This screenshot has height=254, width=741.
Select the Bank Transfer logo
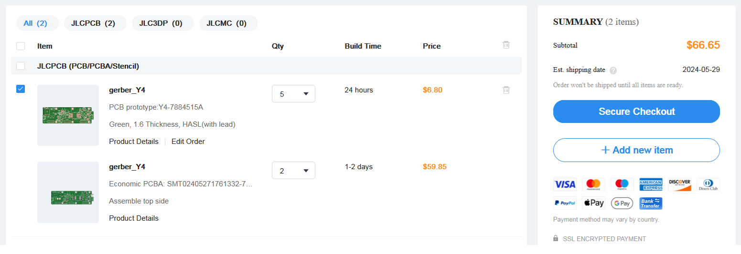651,203
